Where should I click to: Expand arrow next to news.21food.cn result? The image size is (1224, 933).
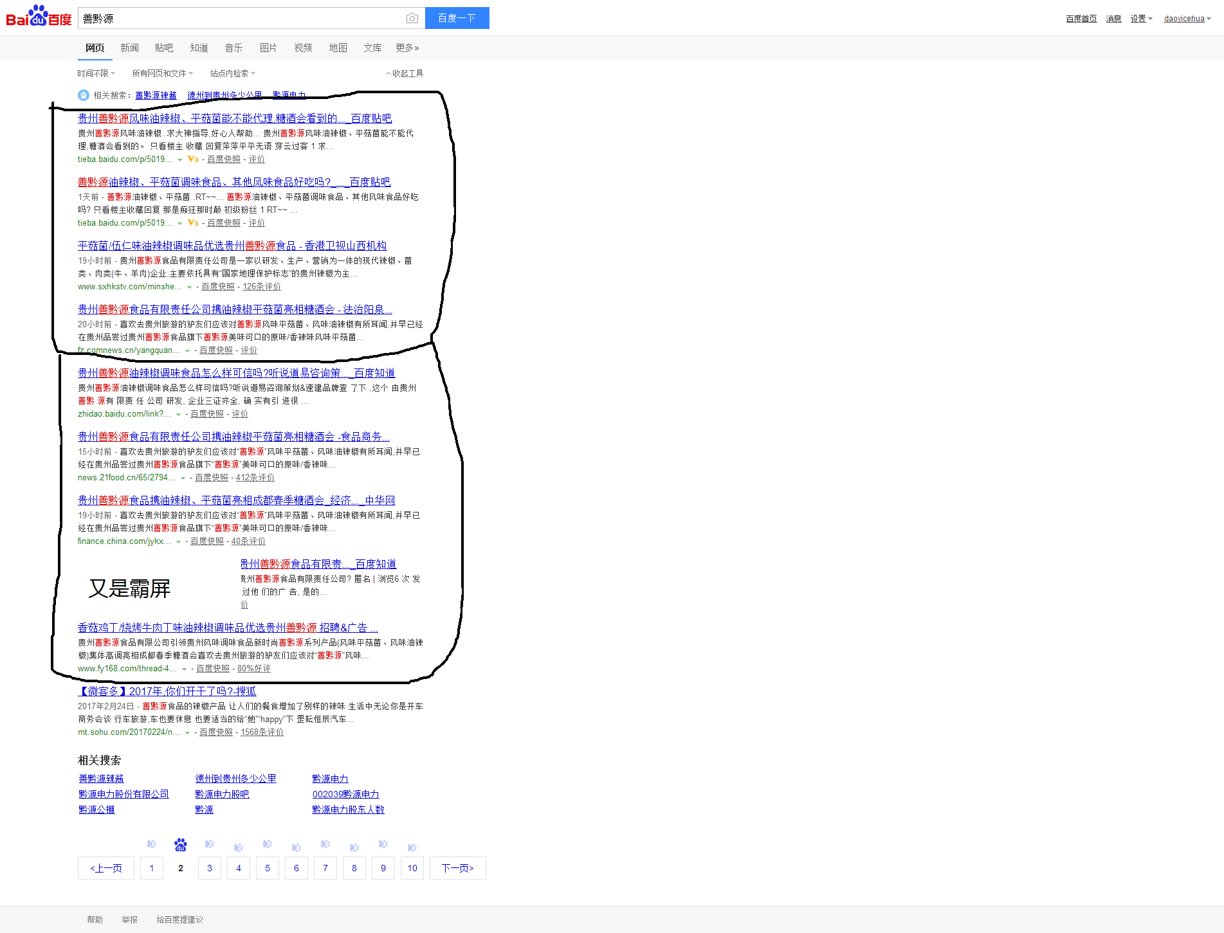pos(183,478)
